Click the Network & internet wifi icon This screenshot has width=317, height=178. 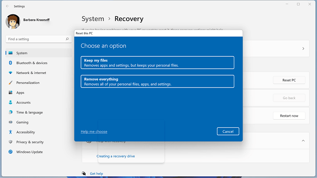[11, 73]
